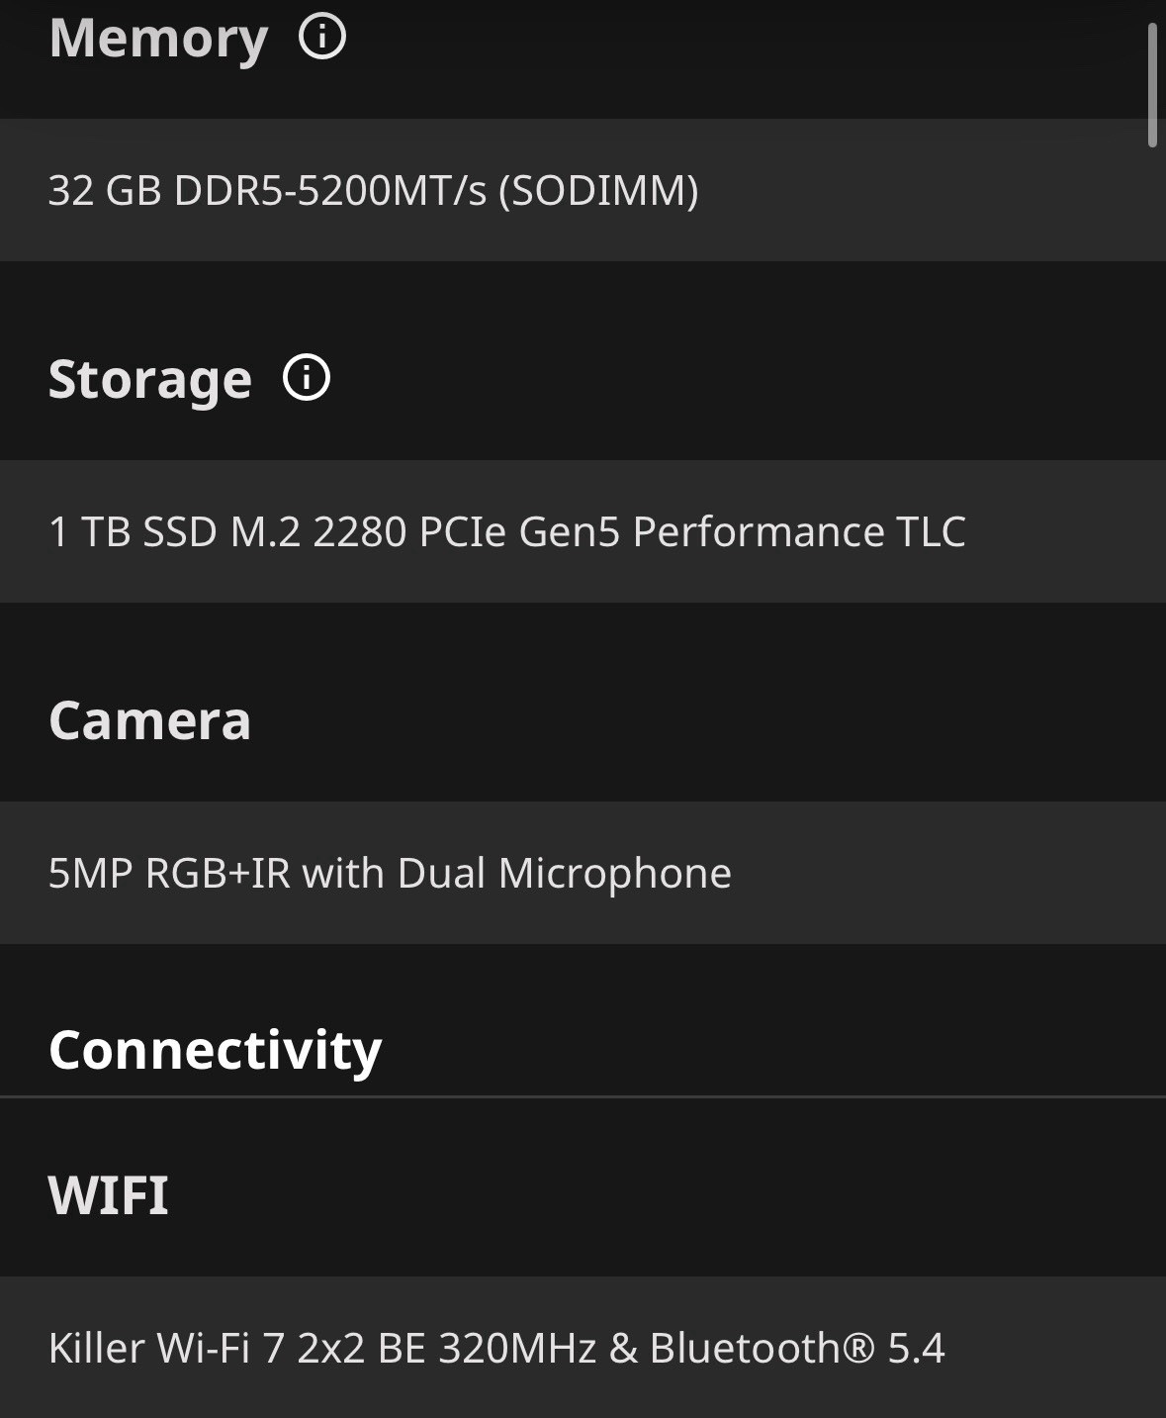Click the vertical scrollbar thumb
Viewport: 1166px width, 1418px height.
(1152, 85)
